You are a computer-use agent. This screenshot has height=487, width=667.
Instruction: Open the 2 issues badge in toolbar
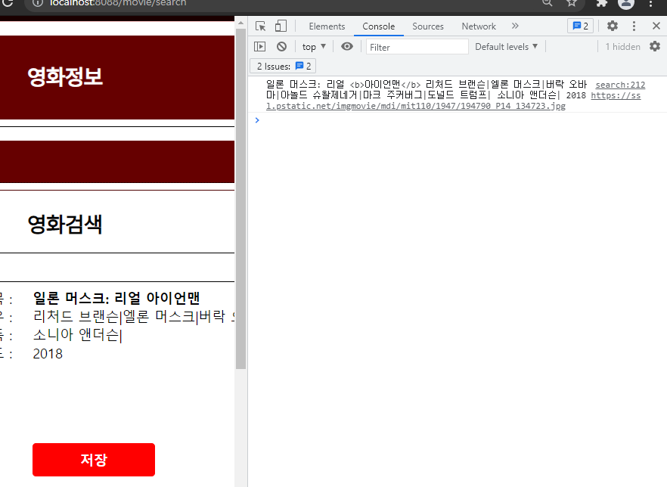pos(580,26)
